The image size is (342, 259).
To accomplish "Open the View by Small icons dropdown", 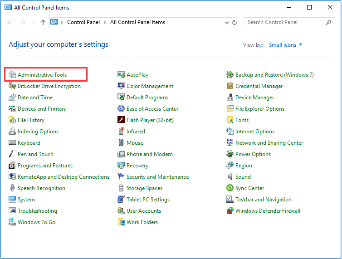I will 285,45.
